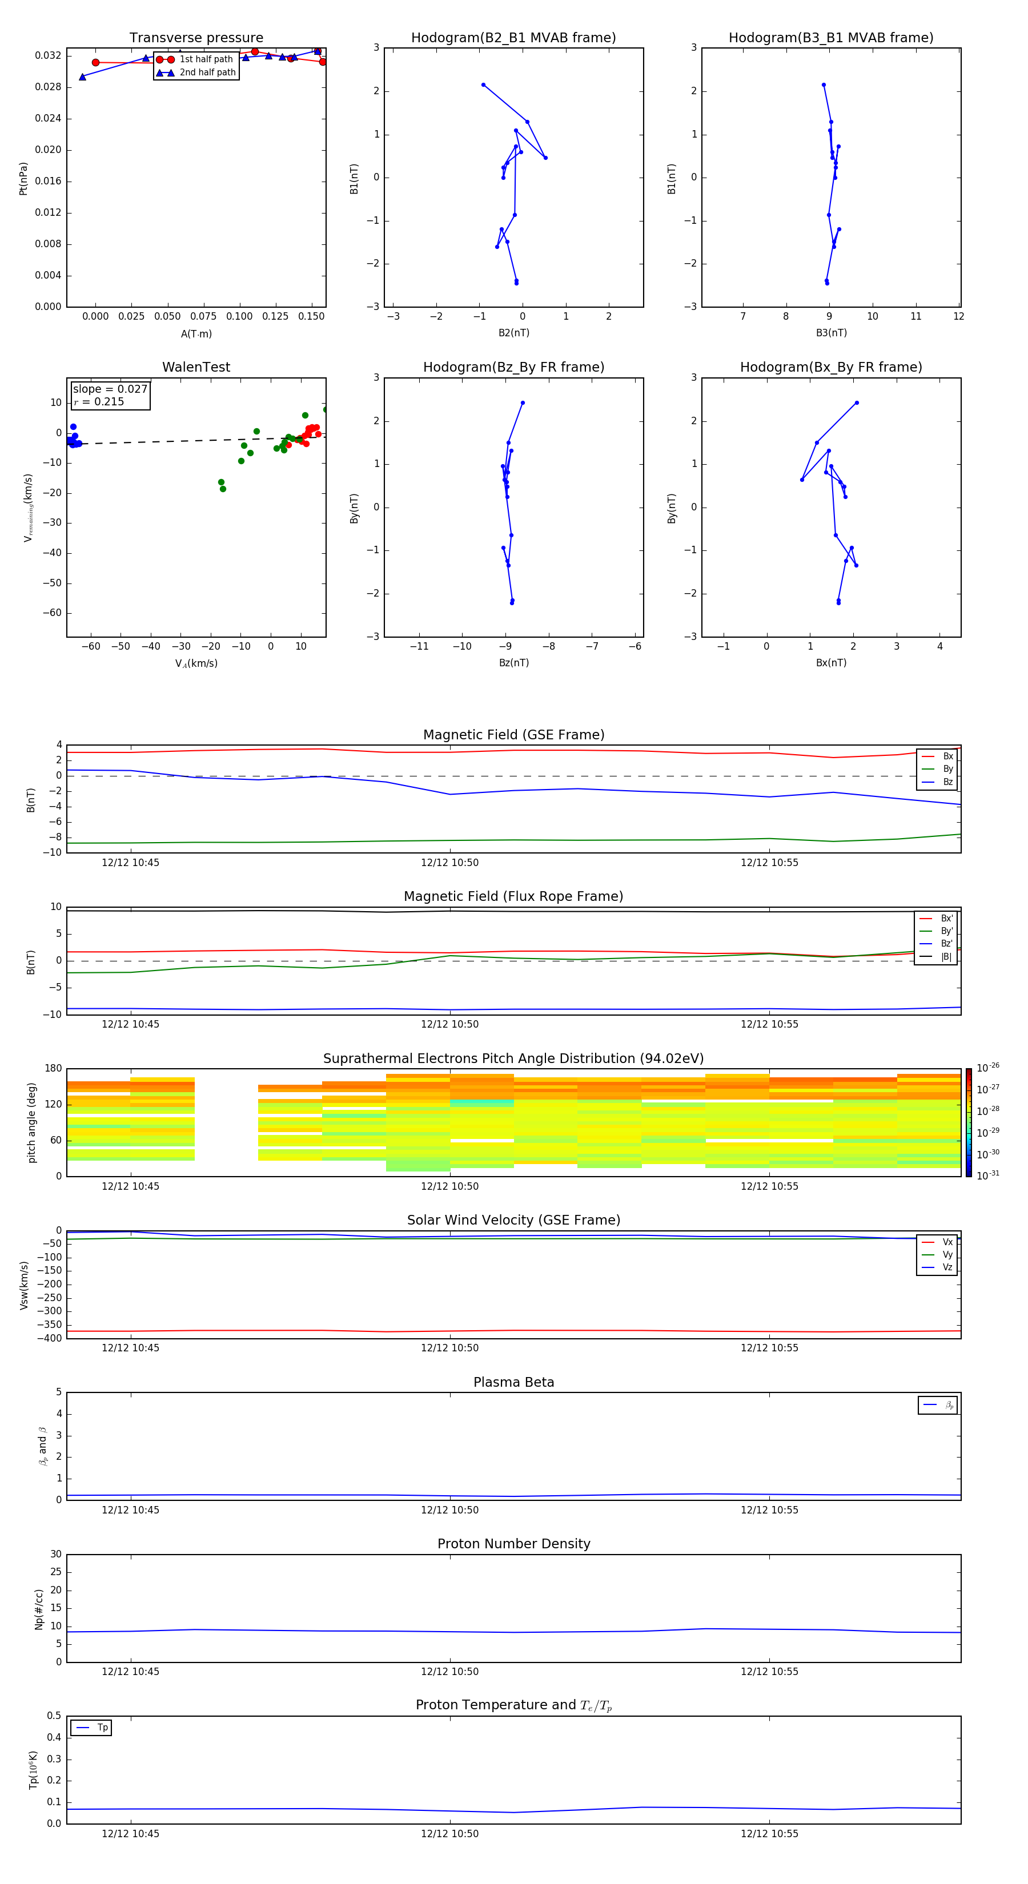Select the 'Hodogram(Bx_By FR frame)' title
Image resolution: width=1028 pixels, height=1884 pixels.
coord(831,367)
